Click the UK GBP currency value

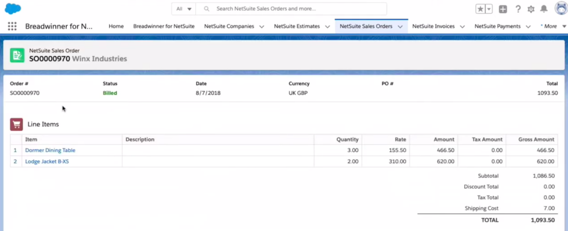coord(299,93)
